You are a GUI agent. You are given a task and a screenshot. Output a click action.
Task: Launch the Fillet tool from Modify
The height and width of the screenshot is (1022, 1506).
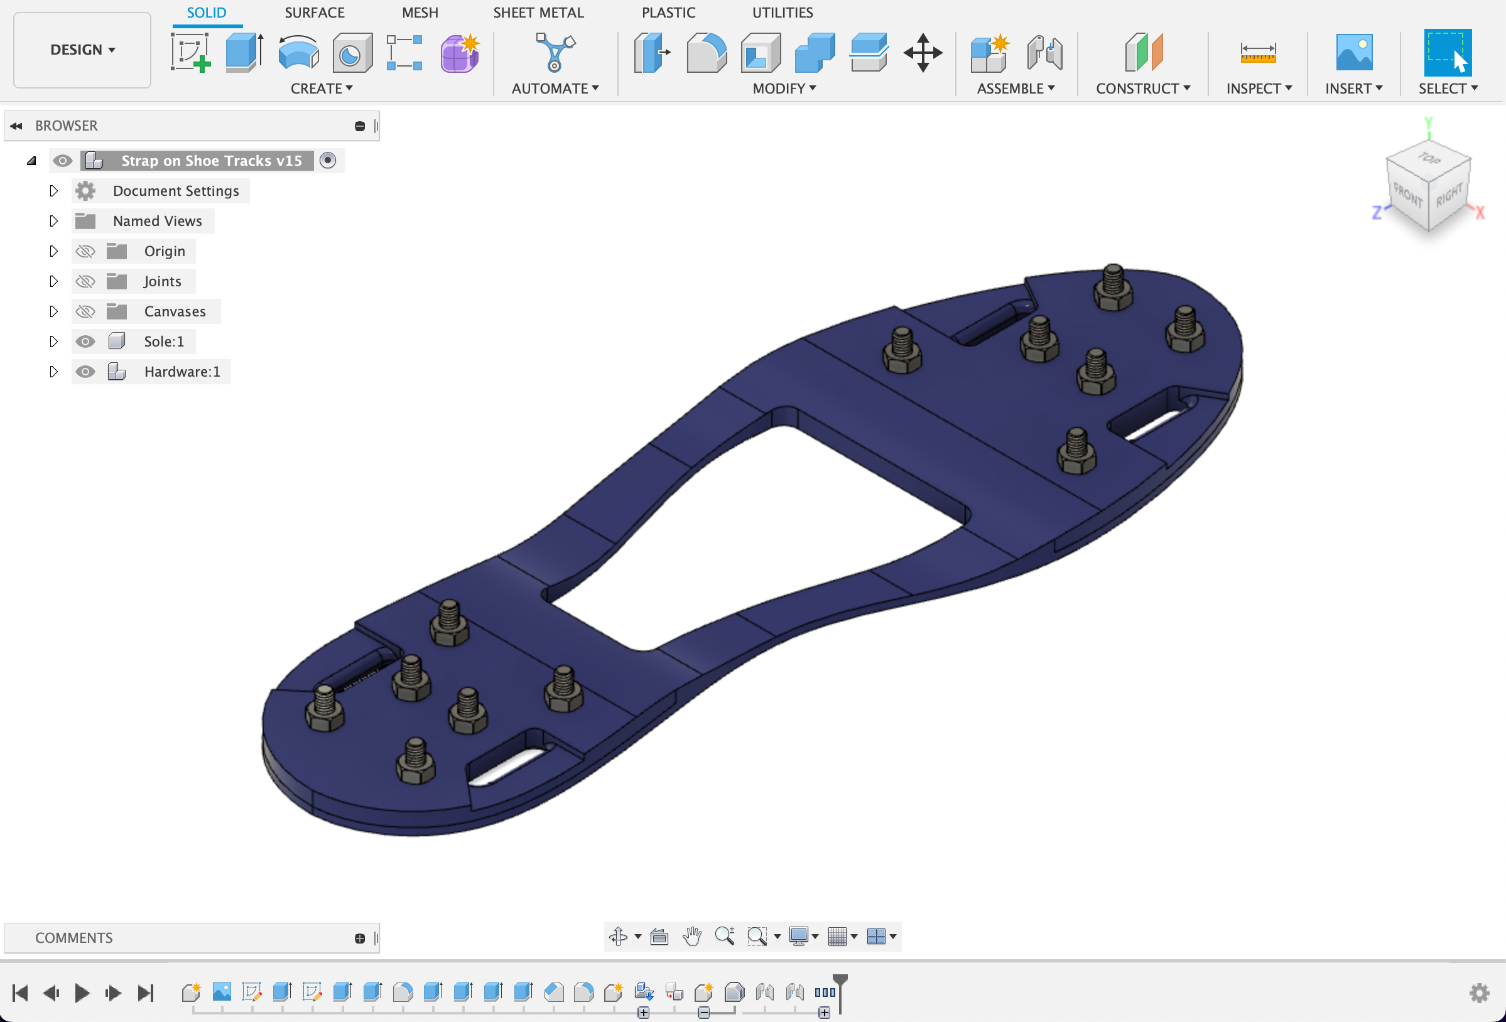click(705, 53)
